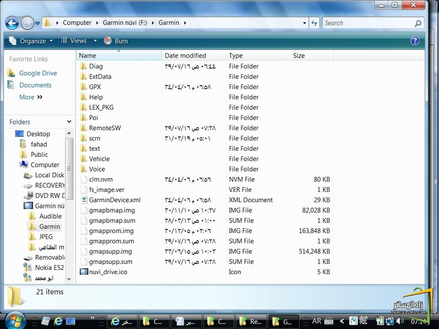The image size is (439, 329).
Task: Click the Refresh button in address bar
Action: click(314, 23)
